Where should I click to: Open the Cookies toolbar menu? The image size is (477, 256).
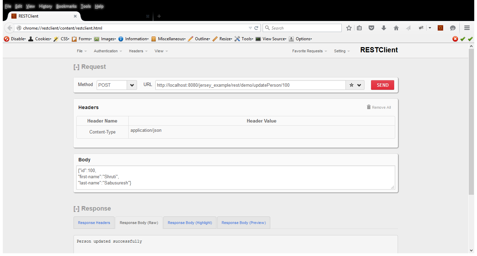click(x=40, y=39)
